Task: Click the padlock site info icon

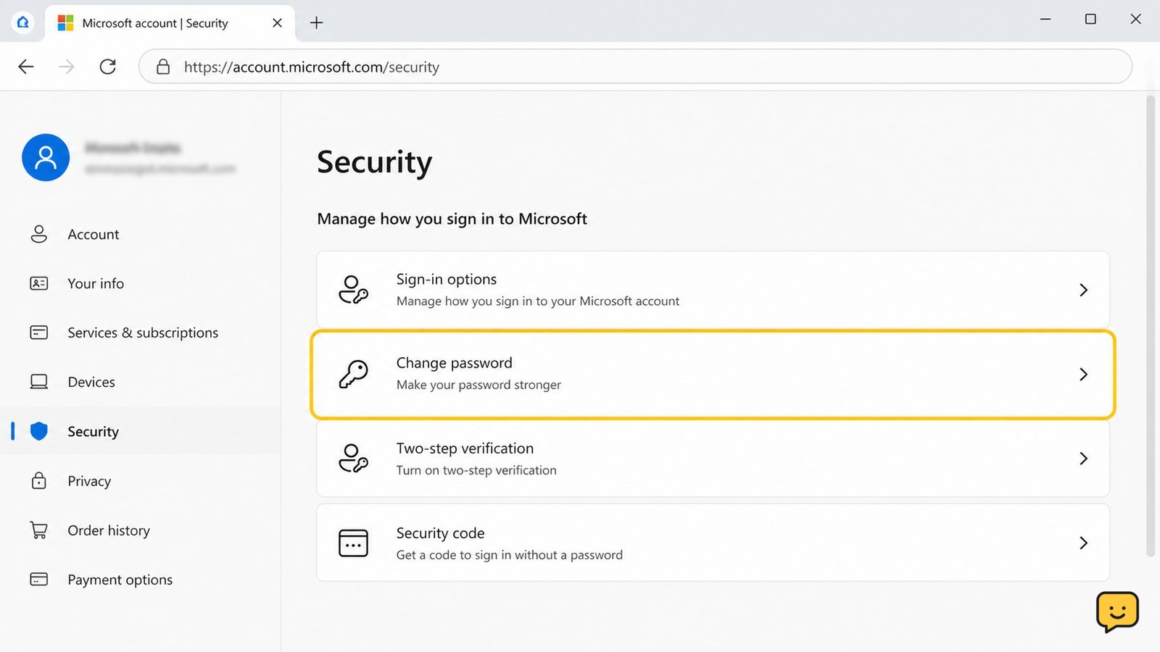Action: 163,67
